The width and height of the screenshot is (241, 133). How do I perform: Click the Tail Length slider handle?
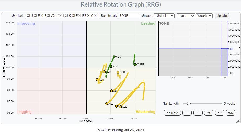coord(189,104)
